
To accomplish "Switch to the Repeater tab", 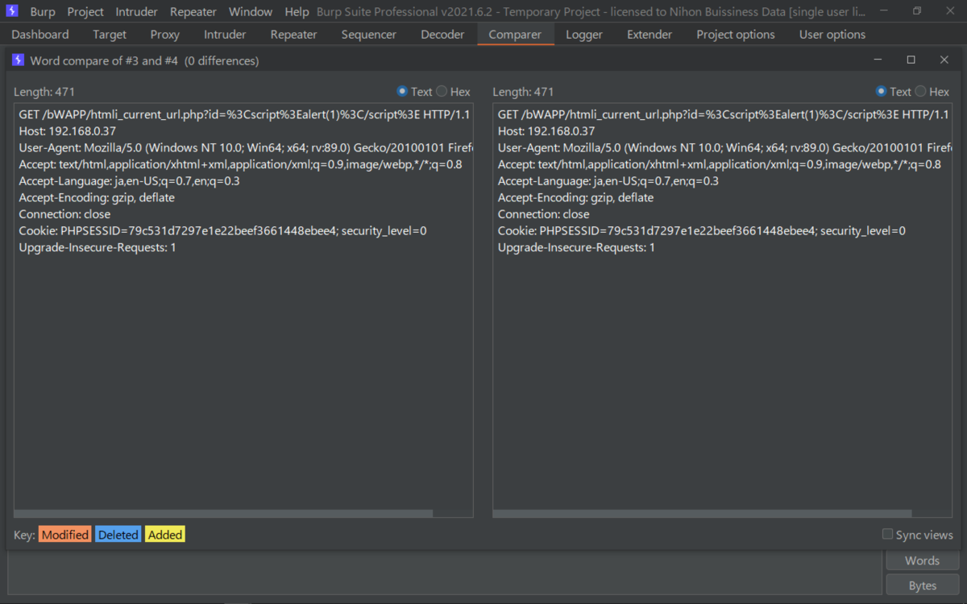I will (x=294, y=35).
